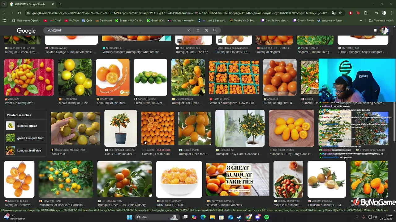Screen dimensions: 396x222
Task: Search by image with Google Lens
Action: pos(206,31)
